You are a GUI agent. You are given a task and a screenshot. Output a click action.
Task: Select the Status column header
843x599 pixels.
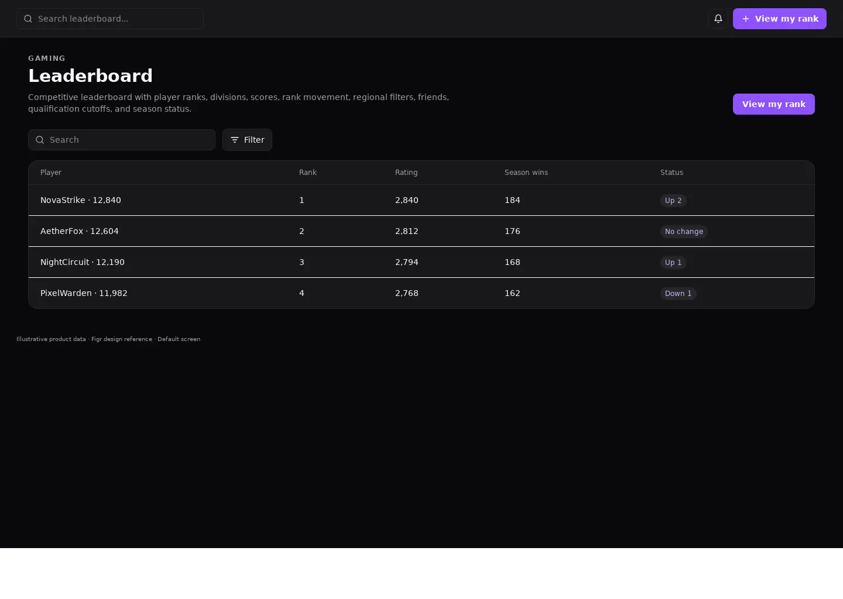pyautogui.click(x=671, y=173)
